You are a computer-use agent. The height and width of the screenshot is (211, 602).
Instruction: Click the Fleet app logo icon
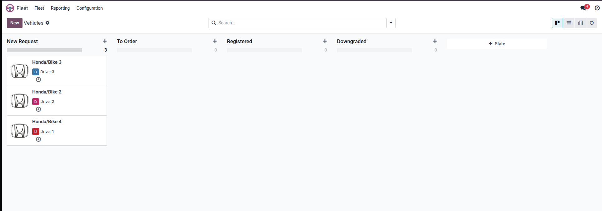[10, 8]
